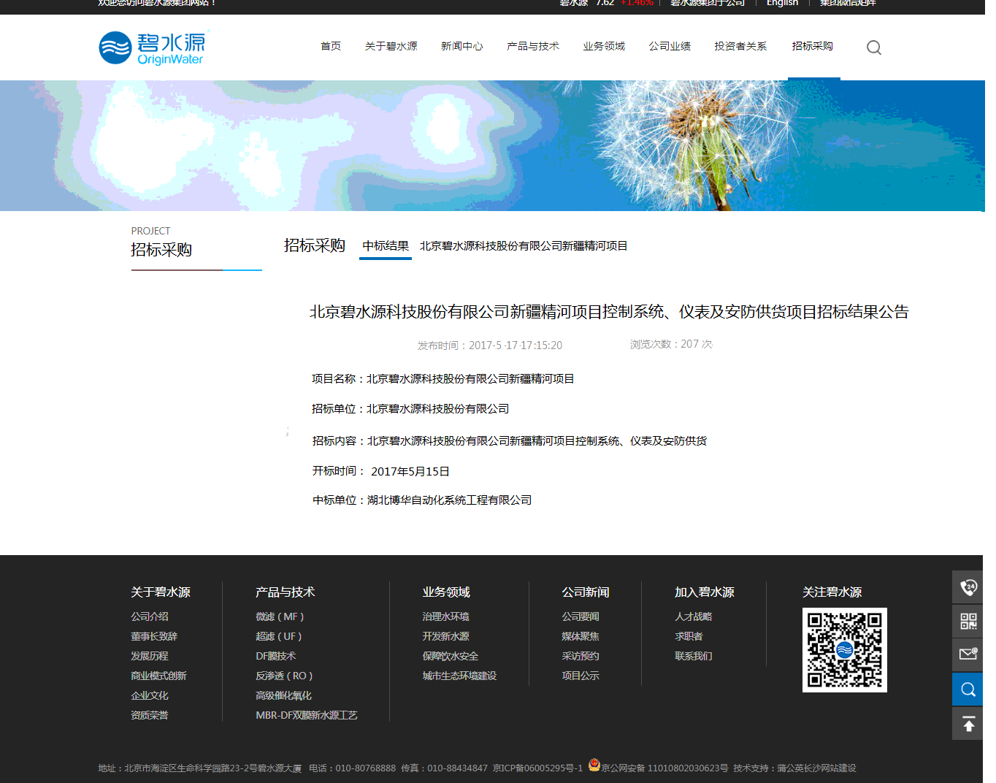Open 董事长致辞 footer link
This screenshot has height=783, width=996.
point(154,636)
